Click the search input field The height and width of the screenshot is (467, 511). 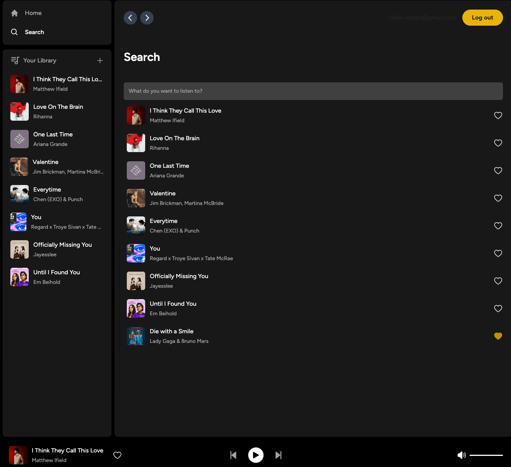coord(313,91)
